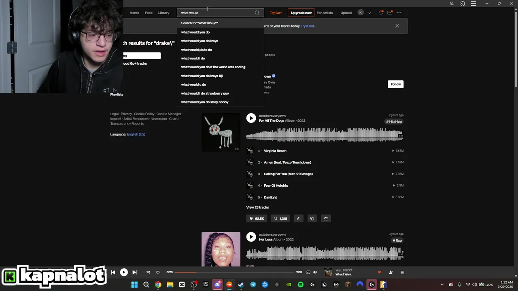The image size is (518, 291).
Task: Open For Artists page
Action: (x=325, y=13)
